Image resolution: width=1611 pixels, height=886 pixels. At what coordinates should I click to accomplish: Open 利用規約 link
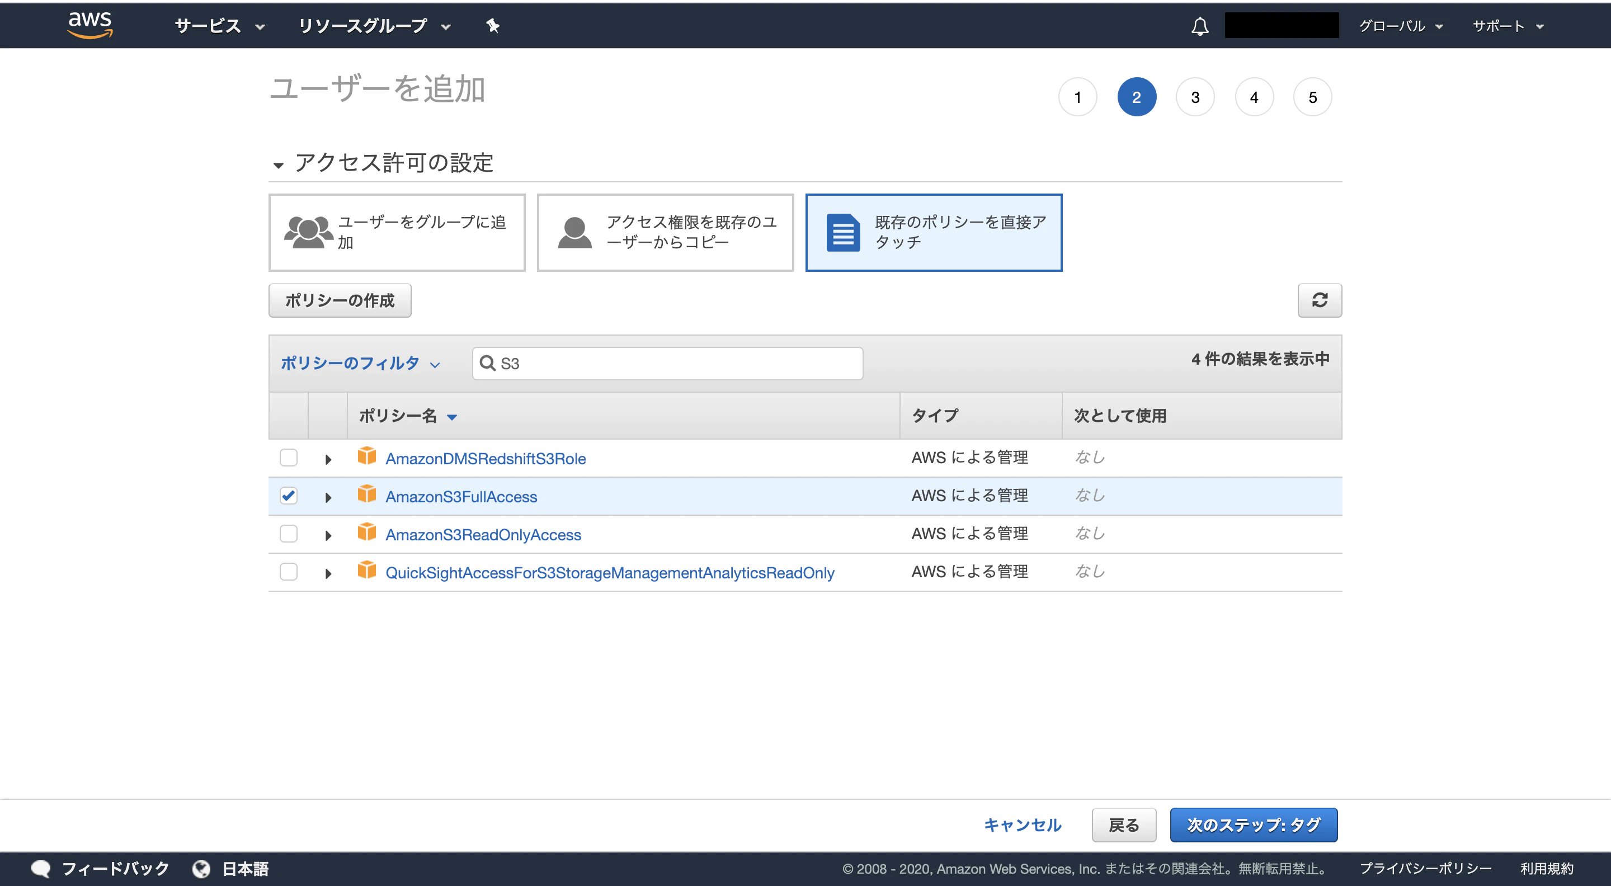point(1547,869)
